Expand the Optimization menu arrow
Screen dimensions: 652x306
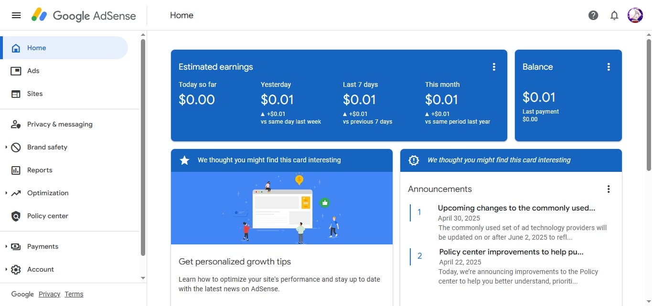[x=6, y=193]
